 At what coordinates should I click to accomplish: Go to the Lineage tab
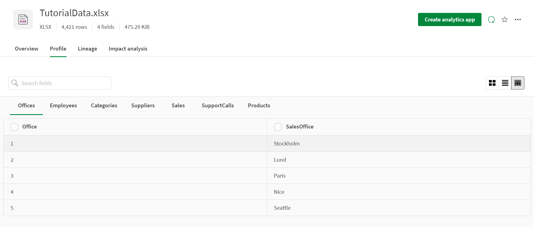coord(87,49)
